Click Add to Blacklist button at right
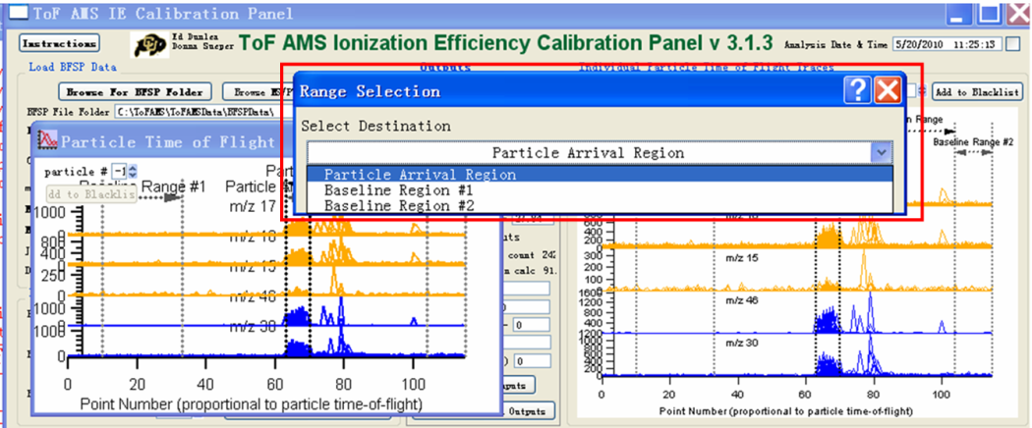This screenshot has width=1032, height=428. click(x=977, y=91)
